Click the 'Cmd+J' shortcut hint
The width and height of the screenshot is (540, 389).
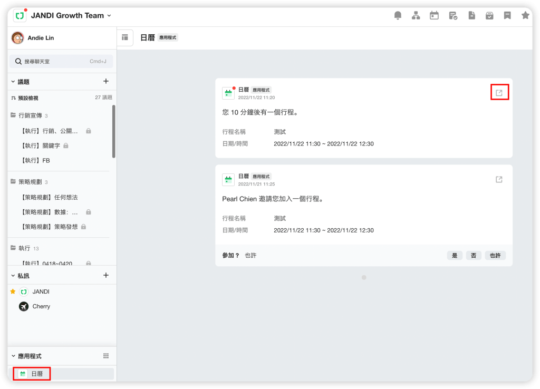[98, 61]
